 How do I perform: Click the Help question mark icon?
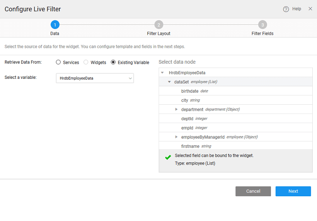click(x=286, y=9)
